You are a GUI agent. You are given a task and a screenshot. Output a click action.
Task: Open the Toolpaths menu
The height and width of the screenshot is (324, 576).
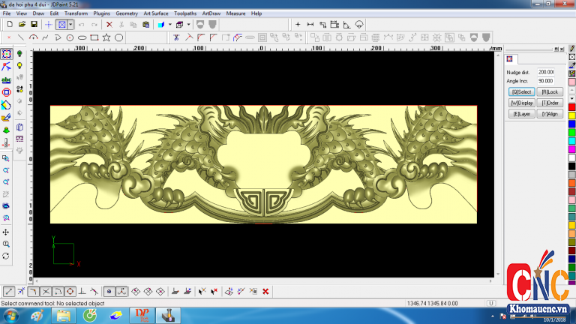coord(184,13)
